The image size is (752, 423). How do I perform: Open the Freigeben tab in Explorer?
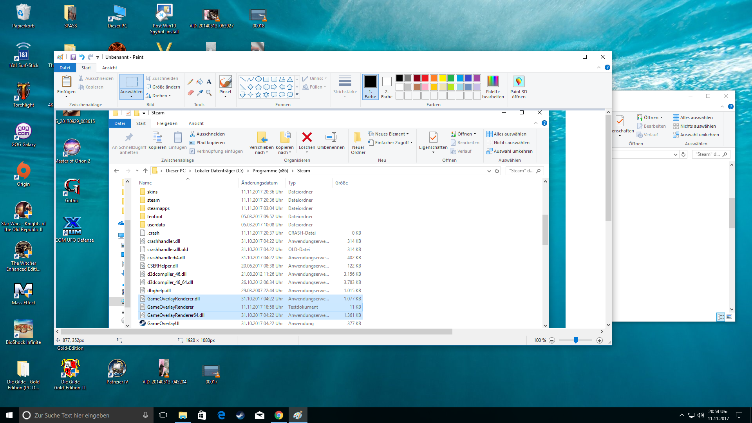pyautogui.click(x=167, y=123)
